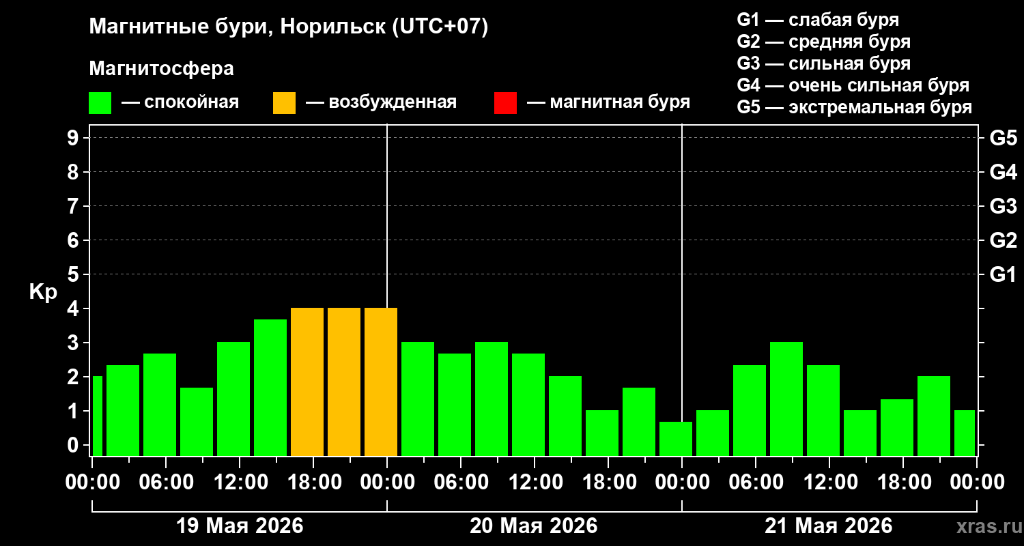Click the 'G3 — сильная буря' legend line
Image resolution: width=1024 pixels, height=546 pixels.
(823, 63)
